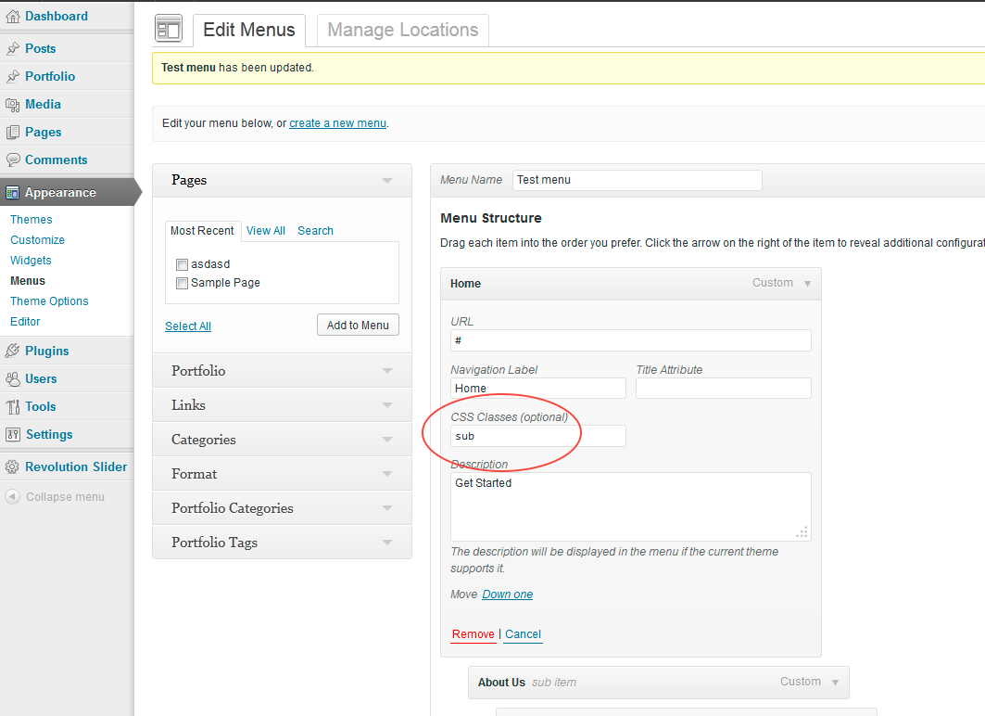The height and width of the screenshot is (716, 985).
Task: Click the Navigation Label field
Action: (x=537, y=389)
